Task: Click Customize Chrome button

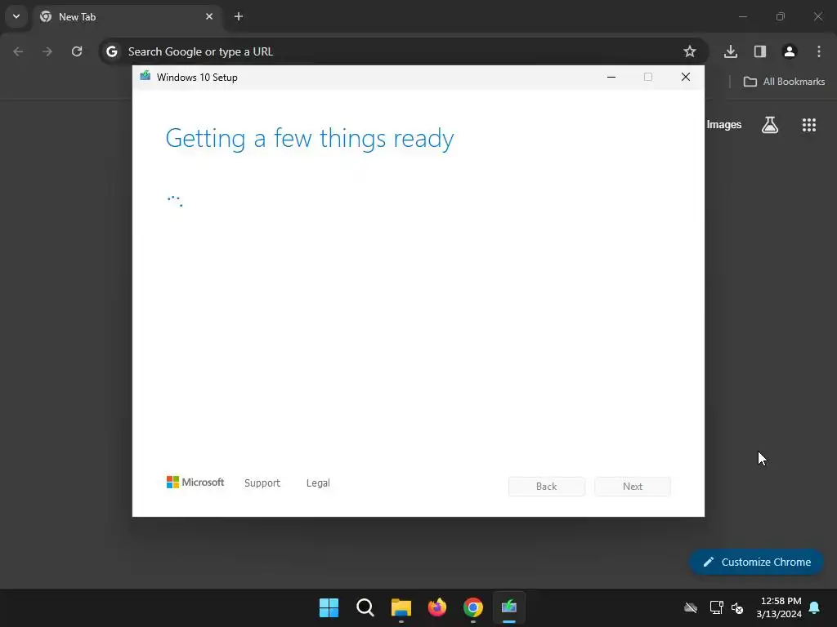Action: pyautogui.click(x=756, y=562)
